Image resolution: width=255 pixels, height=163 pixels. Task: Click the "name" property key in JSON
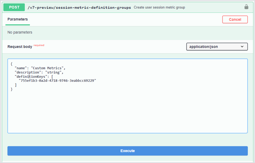[21, 68]
